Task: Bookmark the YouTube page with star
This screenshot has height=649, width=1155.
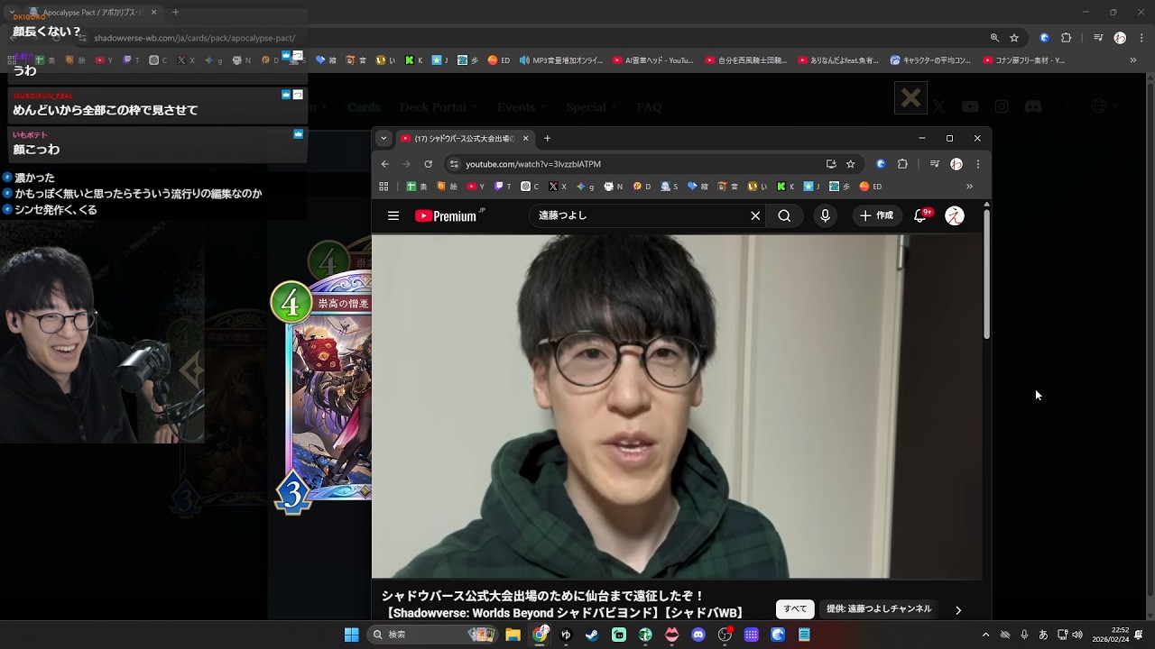Action: pyautogui.click(x=850, y=164)
